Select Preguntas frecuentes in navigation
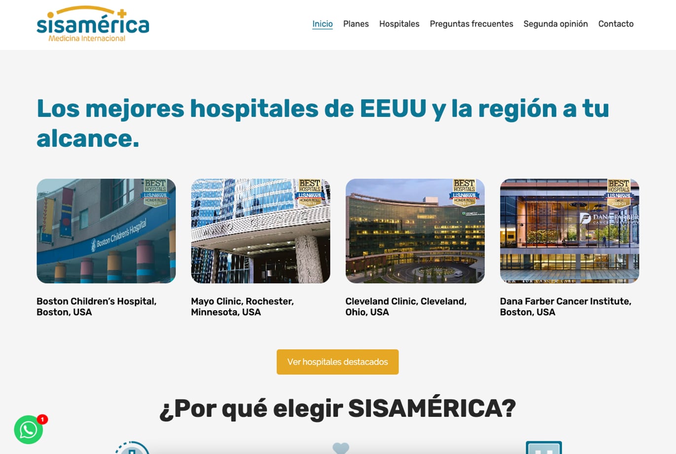Image resolution: width=676 pixels, height=454 pixels. 471,24
